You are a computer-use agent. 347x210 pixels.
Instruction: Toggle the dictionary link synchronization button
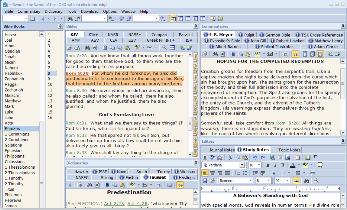[x=180, y=185]
